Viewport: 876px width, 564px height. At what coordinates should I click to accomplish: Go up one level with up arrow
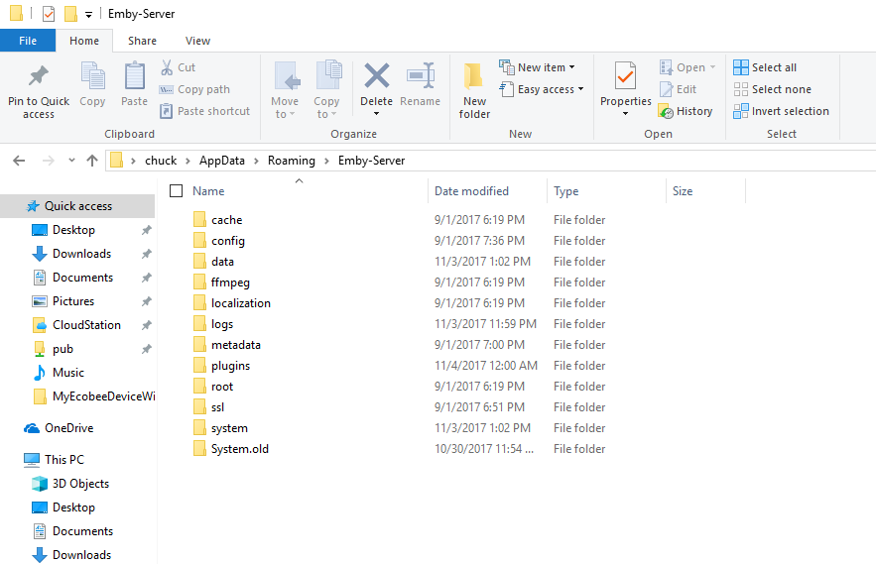tap(92, 161)
